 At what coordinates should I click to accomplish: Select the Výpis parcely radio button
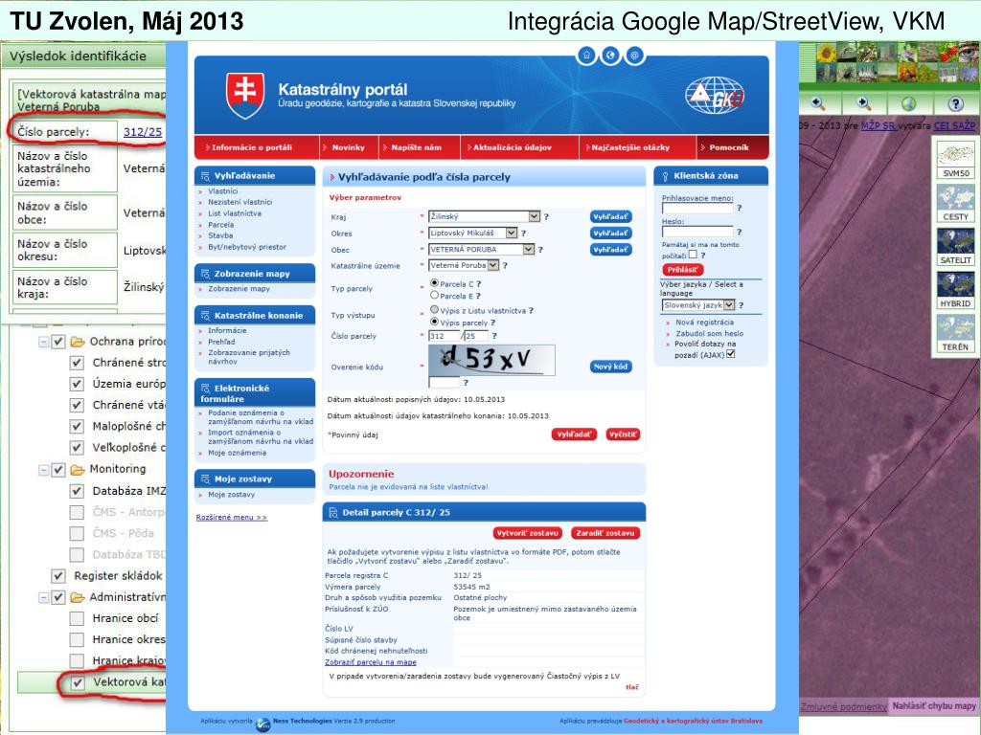pos(434,322)
